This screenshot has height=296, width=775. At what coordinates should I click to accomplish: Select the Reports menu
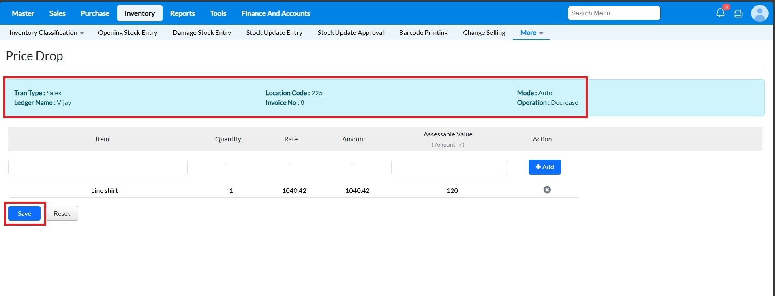tap(182, 13)
